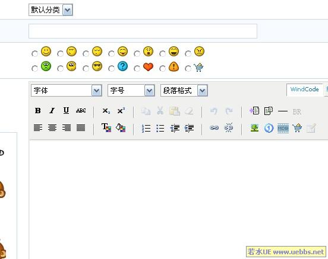This screenshot has height=259, width=328.
Task: Toggle bold formatting in the editor toolbar
Action: coord(38,111)
